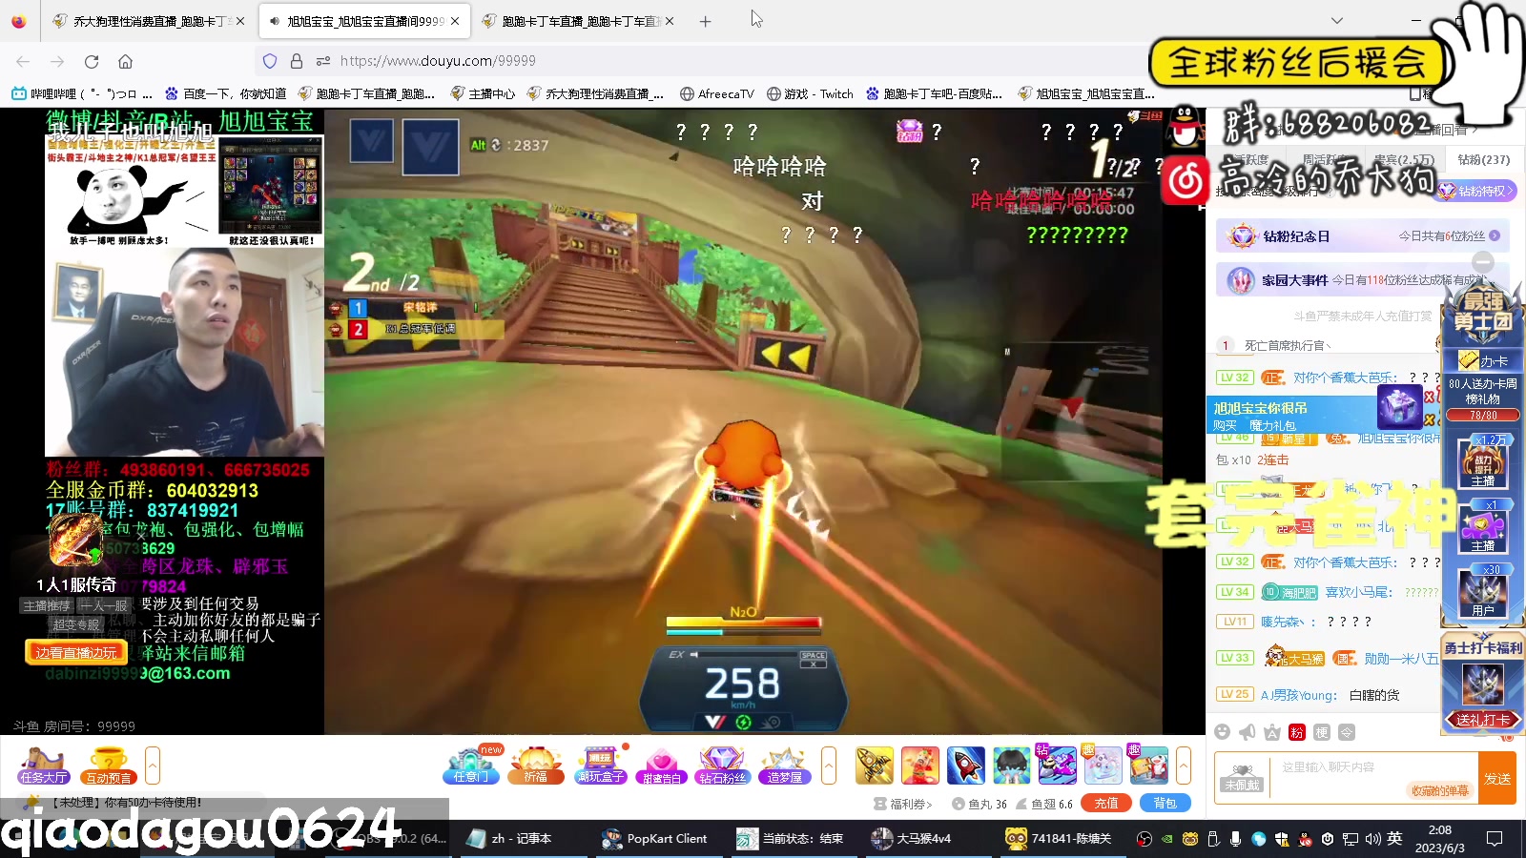The image size is (1526, 858).
Task: Send the golden rocket gift
Action: click(875, 766)
